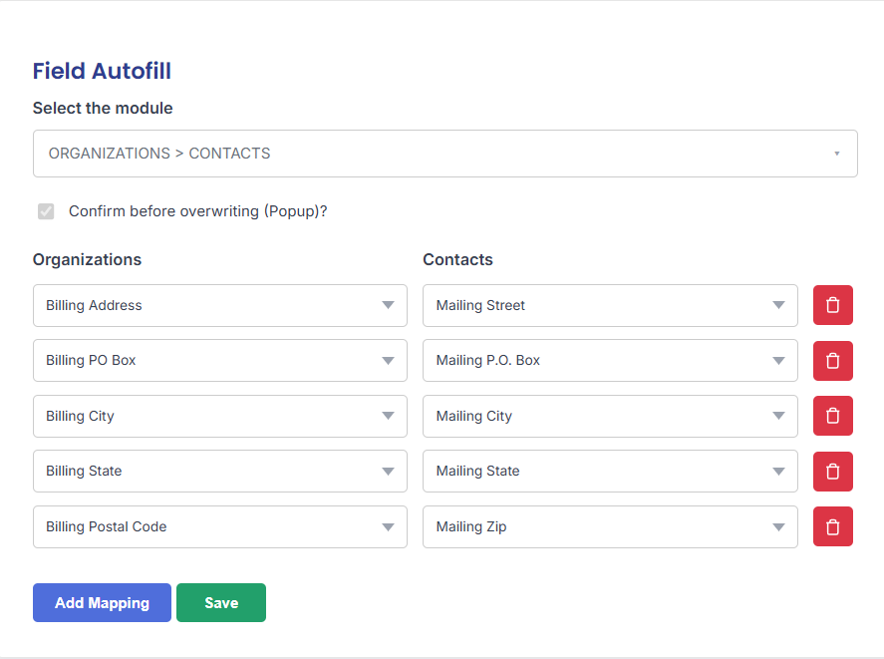Open the Mailing P.O. Box dropdown
Screen dimensions: 884x659
(611, 361)
